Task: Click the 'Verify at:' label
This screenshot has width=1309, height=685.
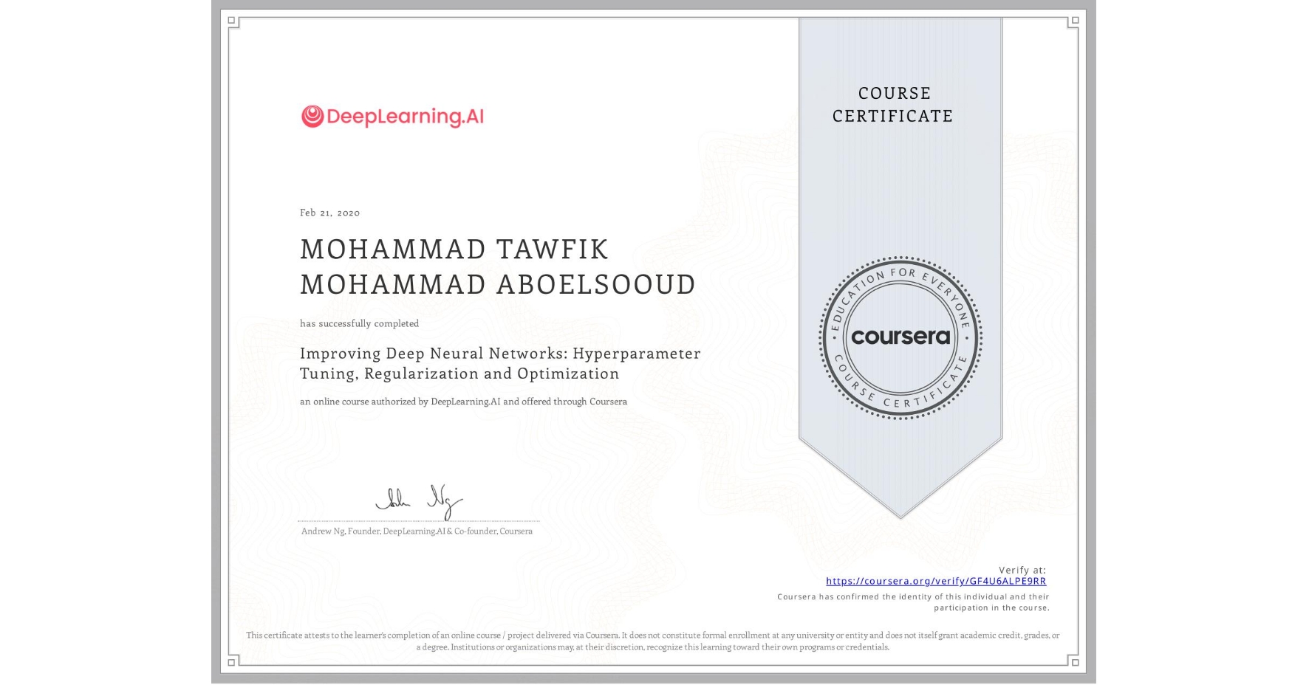Action: (x=1022, y=570)
